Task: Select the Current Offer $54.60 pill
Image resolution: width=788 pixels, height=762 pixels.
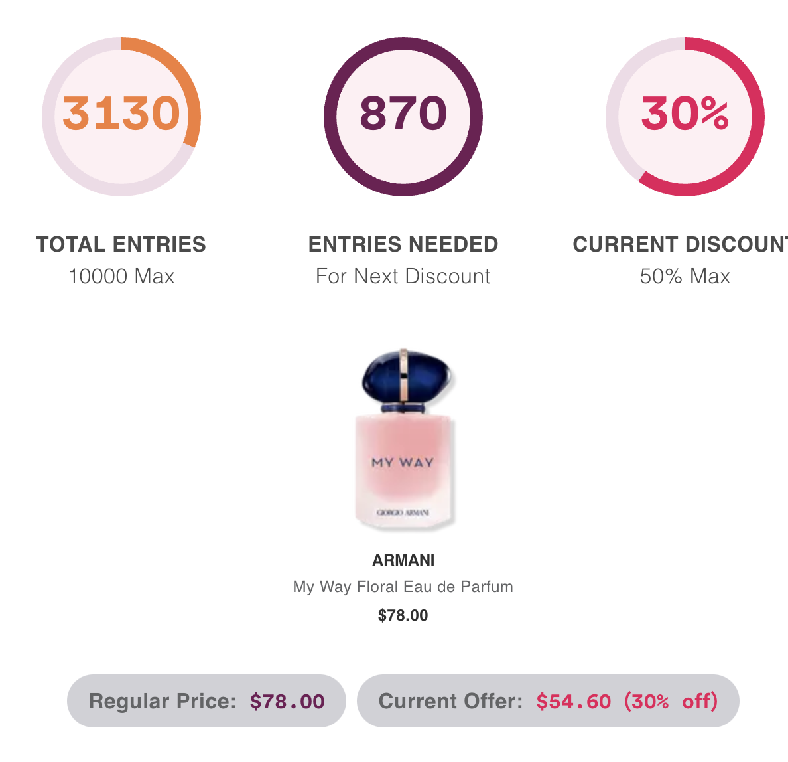Action: tap(548, 701)
